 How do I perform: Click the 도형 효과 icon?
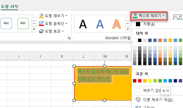click(41, 31)
